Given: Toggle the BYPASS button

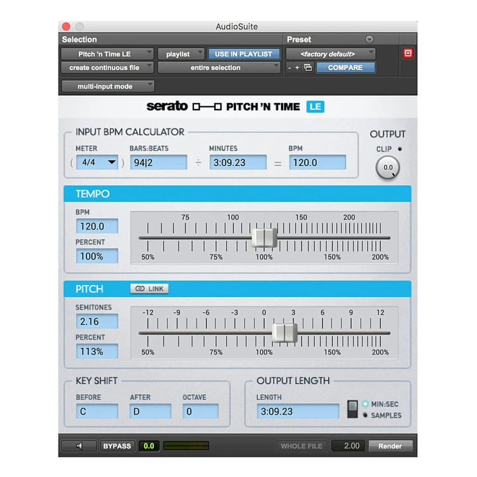Looking at the screenshot, I should click(117, 446).
